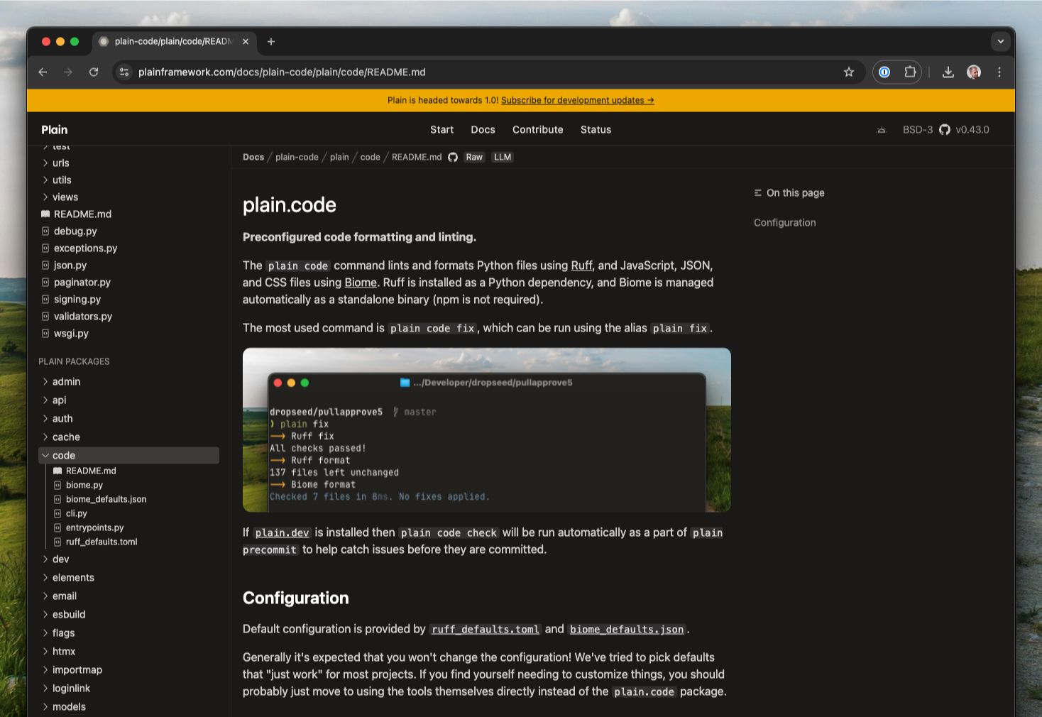Open the 1Password extension icon

point(884,72)
